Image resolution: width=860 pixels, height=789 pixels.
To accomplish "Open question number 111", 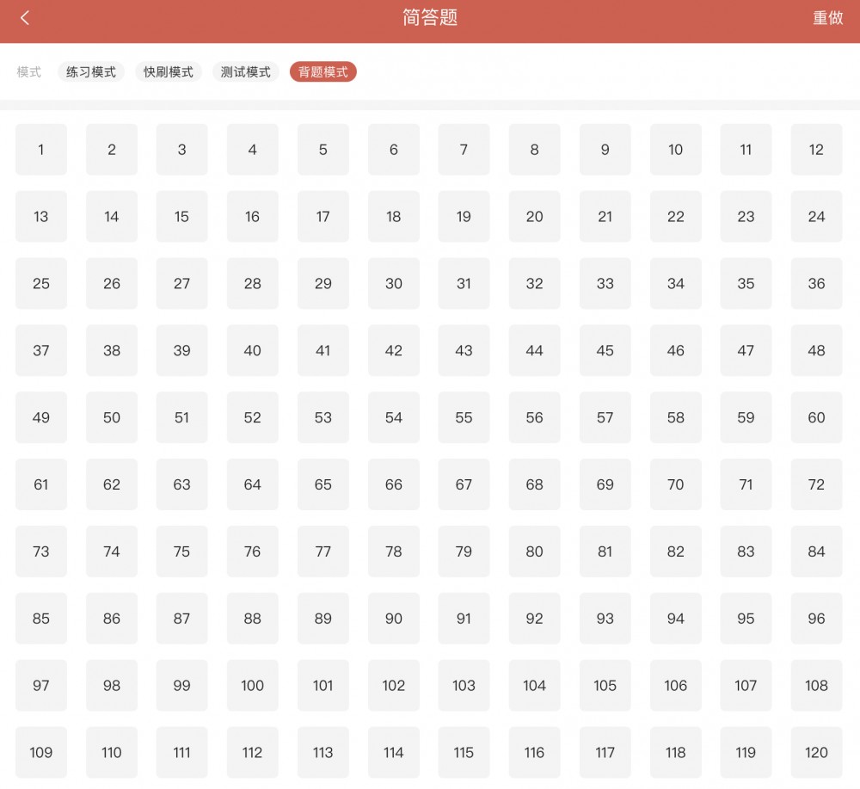I will coord(182,752).
